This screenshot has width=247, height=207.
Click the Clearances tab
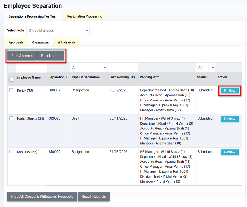coord(40,43)
